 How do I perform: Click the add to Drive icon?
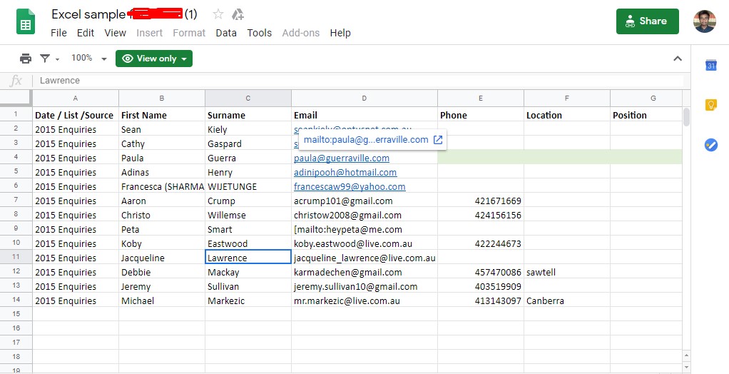[238, 14]
